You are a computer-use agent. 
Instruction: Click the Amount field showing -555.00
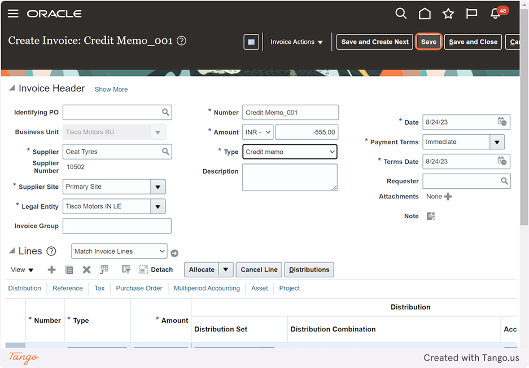307,132
